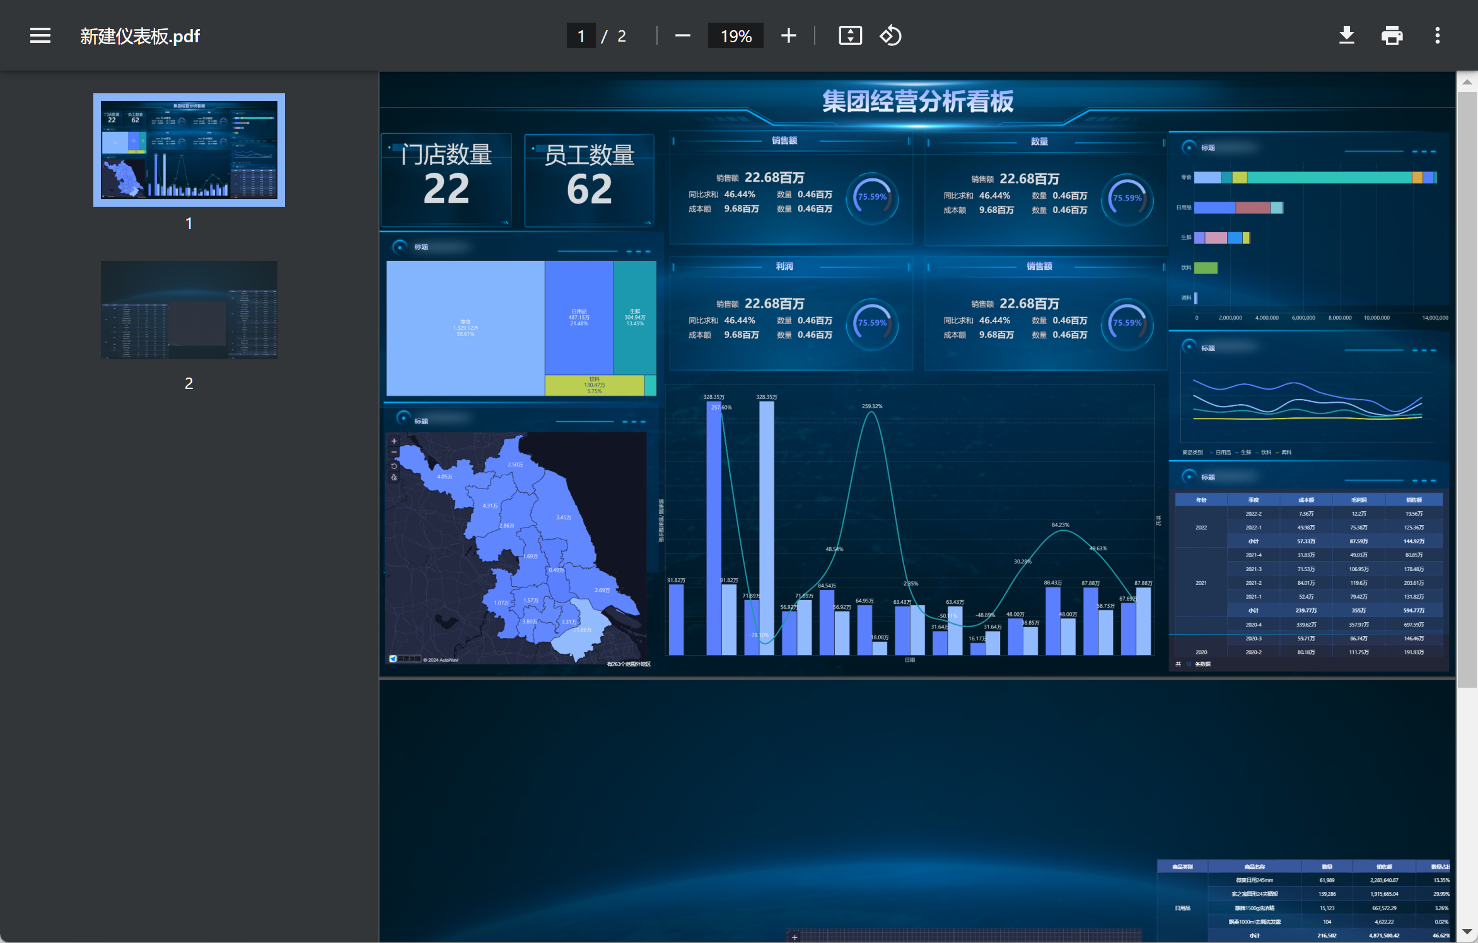The image size is (1478, 943).
Task: Click the zoom out minus button
Action: tap(682, 36)
